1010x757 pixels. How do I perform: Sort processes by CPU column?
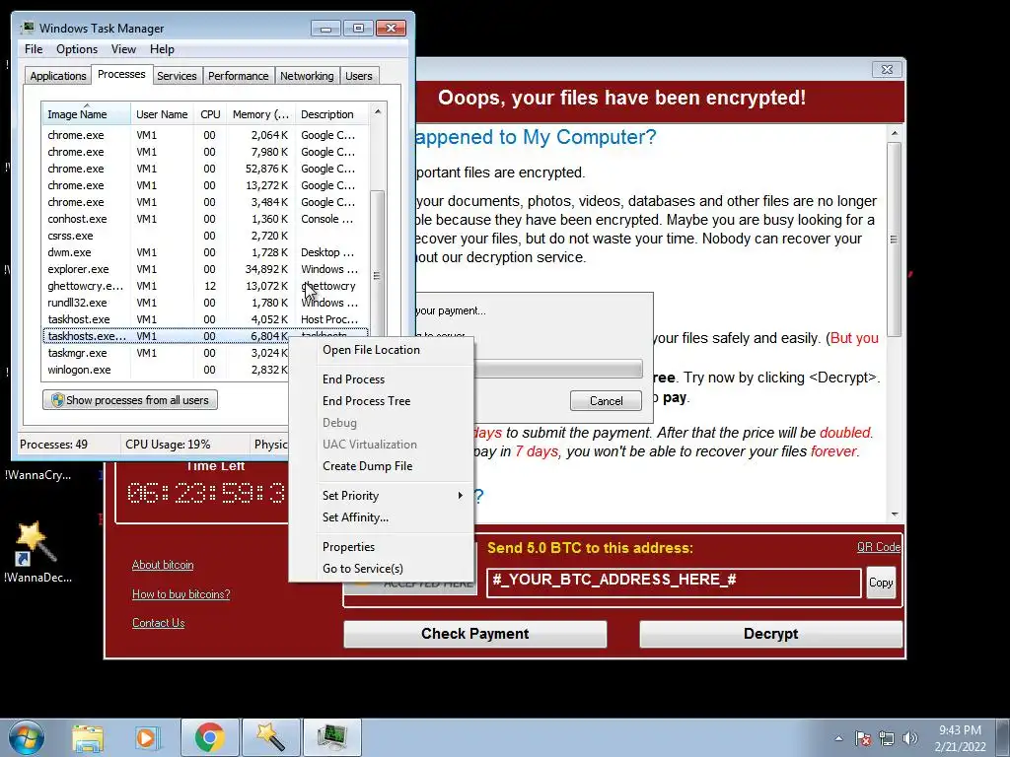click(210, 114)
